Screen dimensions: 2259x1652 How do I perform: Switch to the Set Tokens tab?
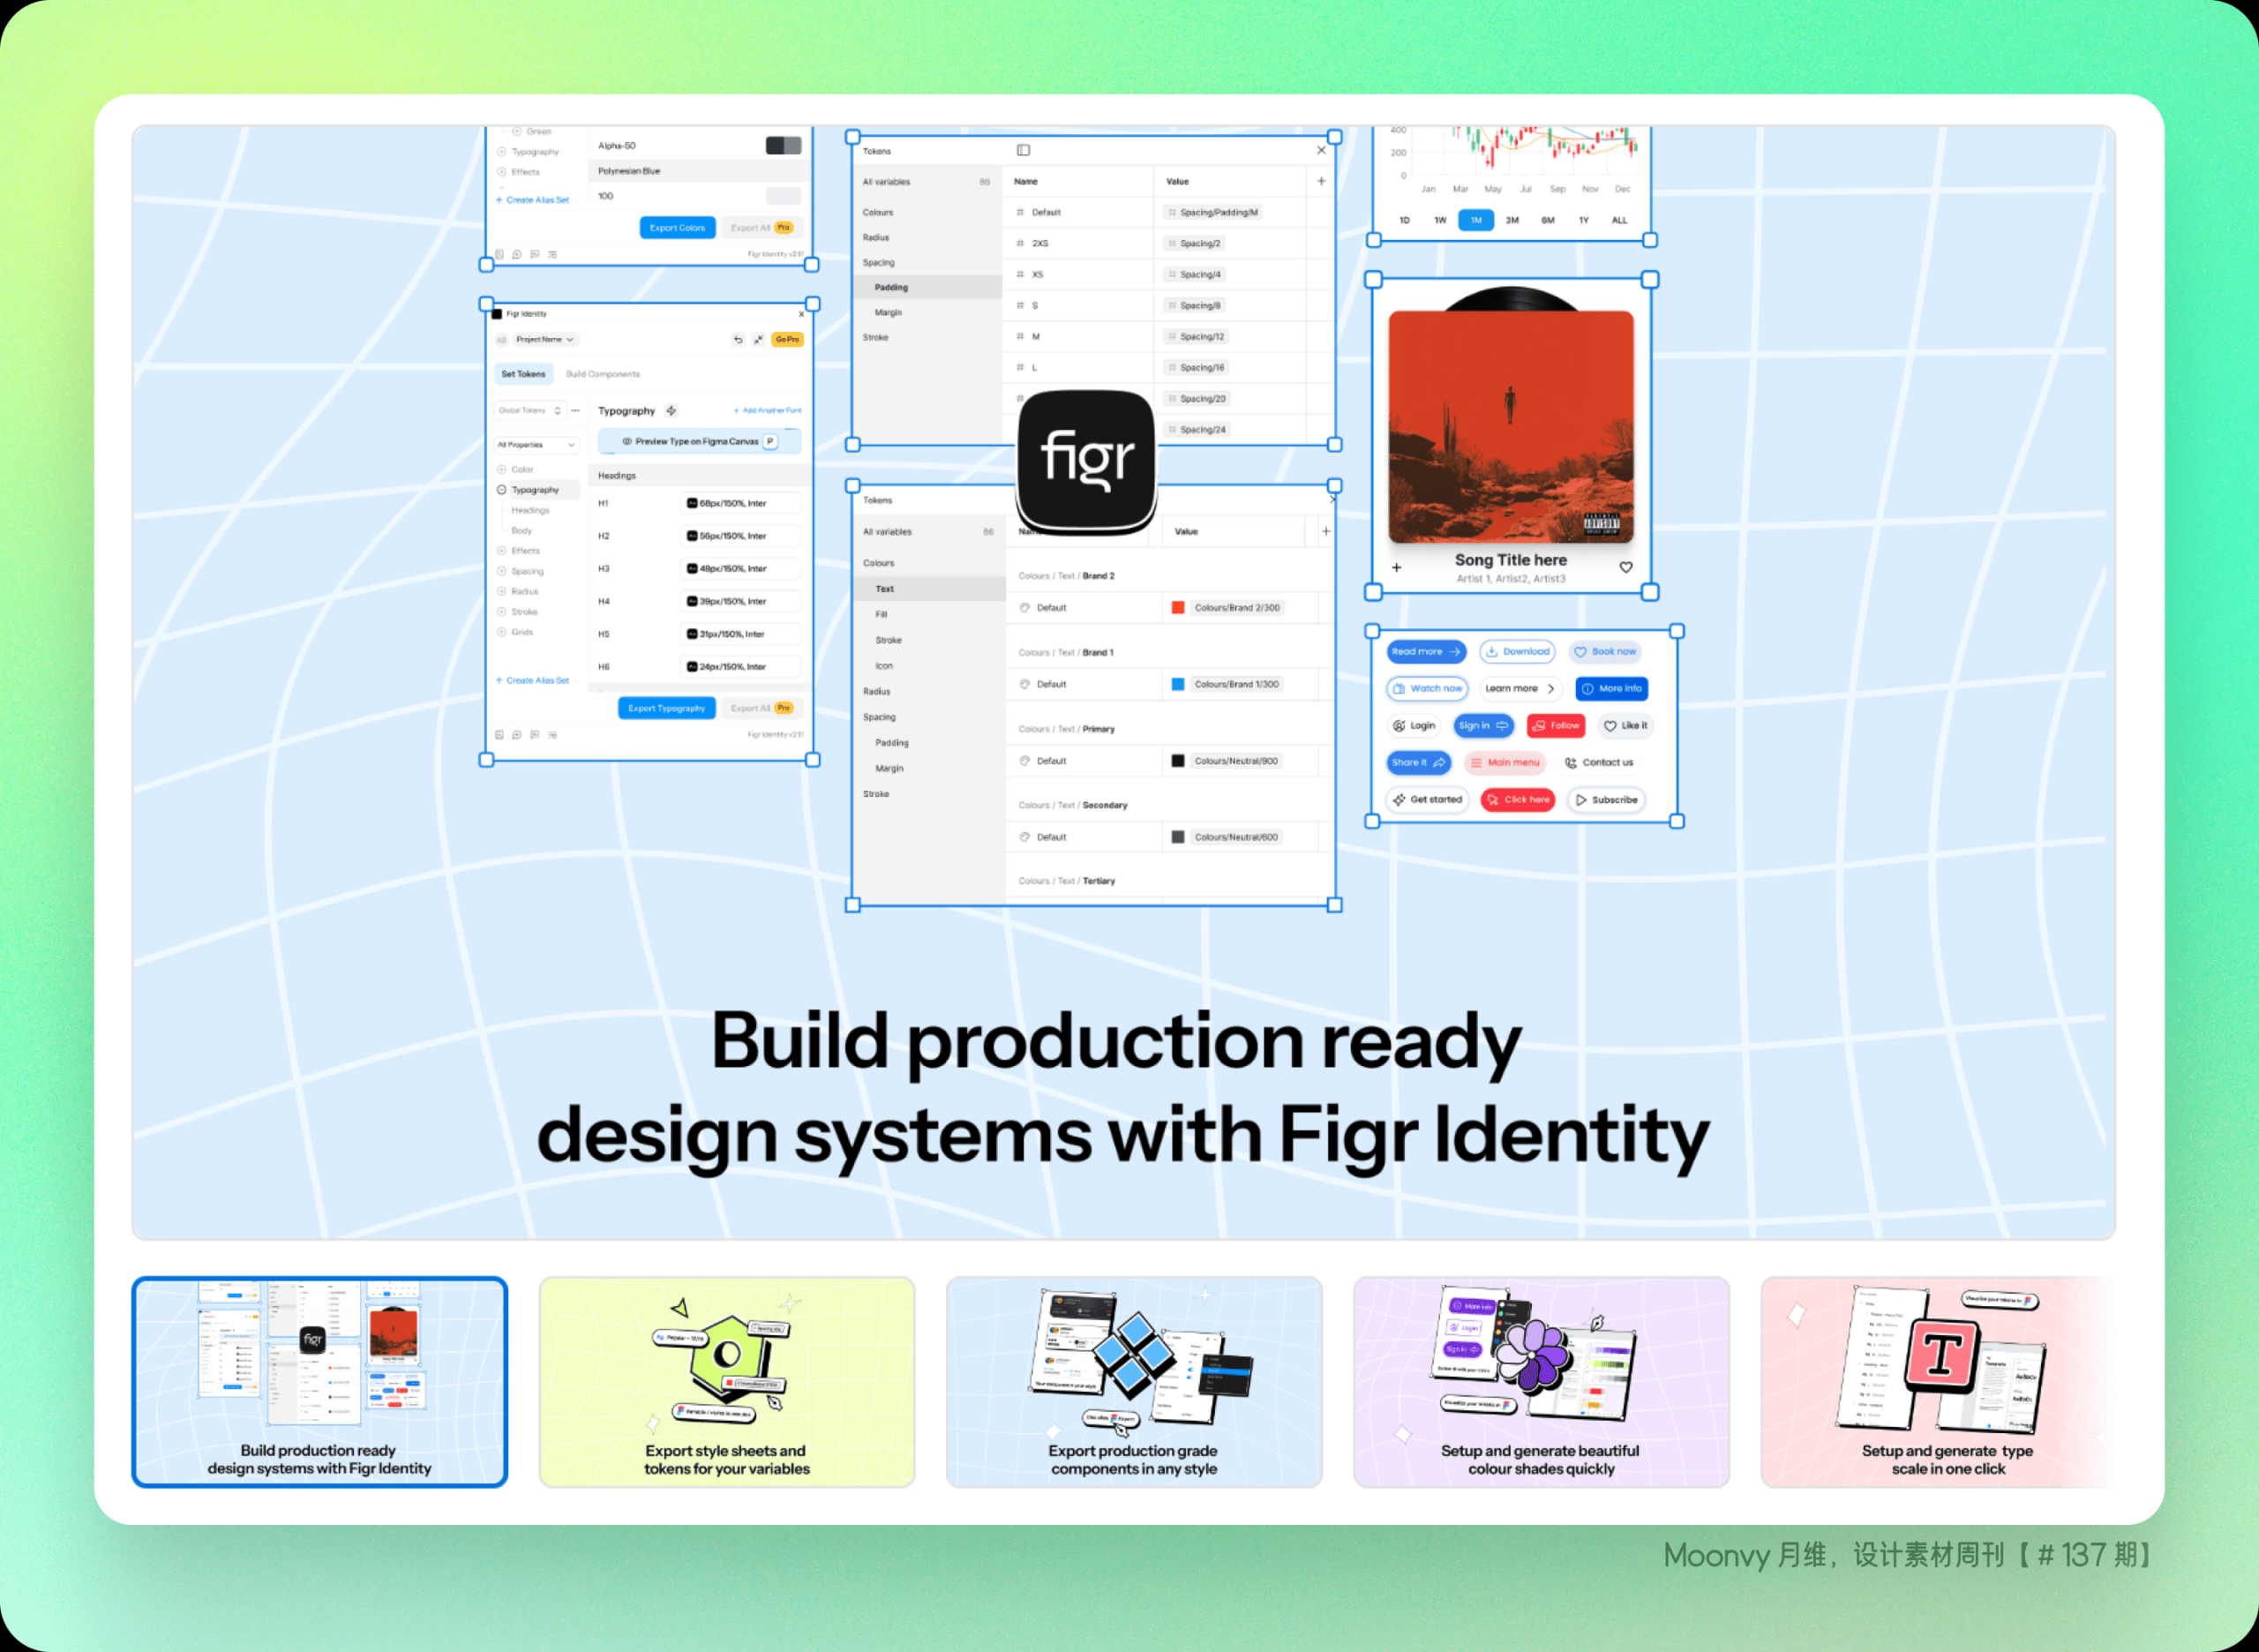[524, 374]
